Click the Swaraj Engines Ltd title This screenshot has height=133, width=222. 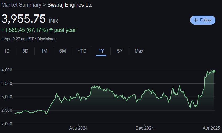70,5
